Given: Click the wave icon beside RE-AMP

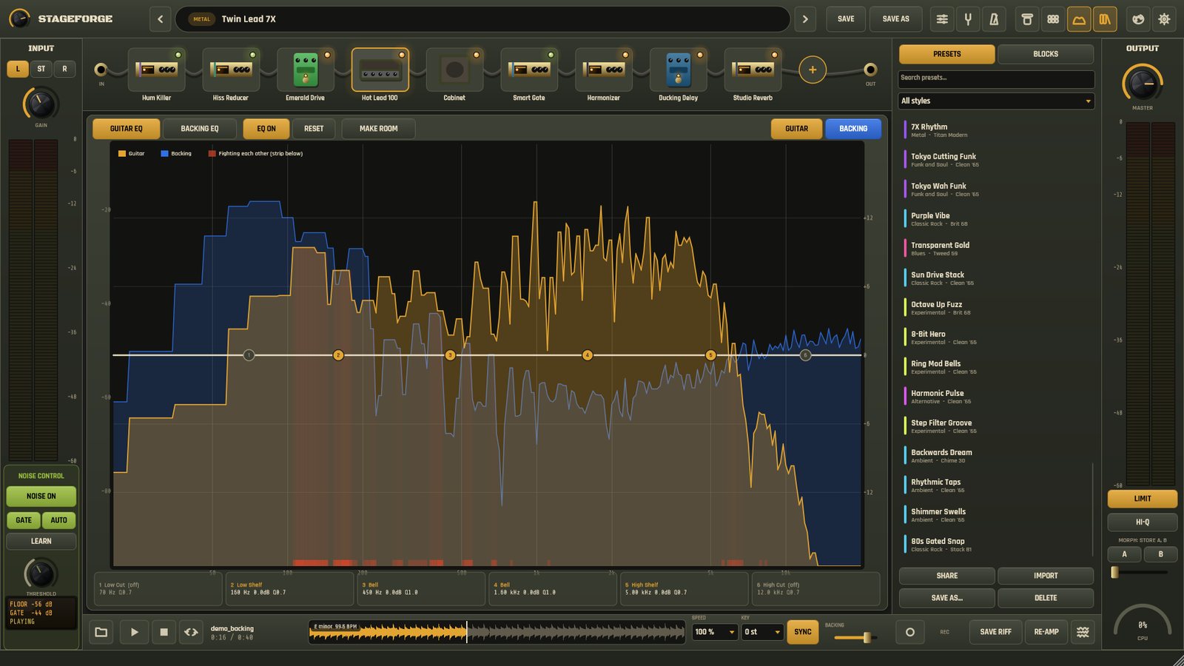Looking at the screenshot, I should [1083, 632].
